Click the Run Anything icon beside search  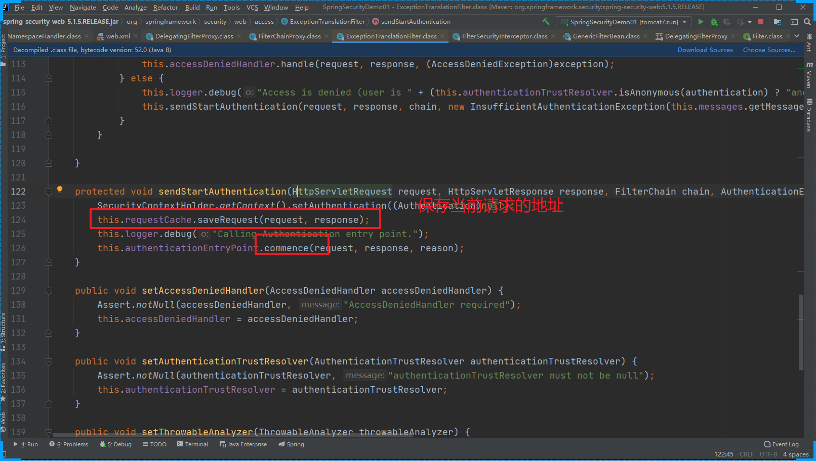coord(794,22)
